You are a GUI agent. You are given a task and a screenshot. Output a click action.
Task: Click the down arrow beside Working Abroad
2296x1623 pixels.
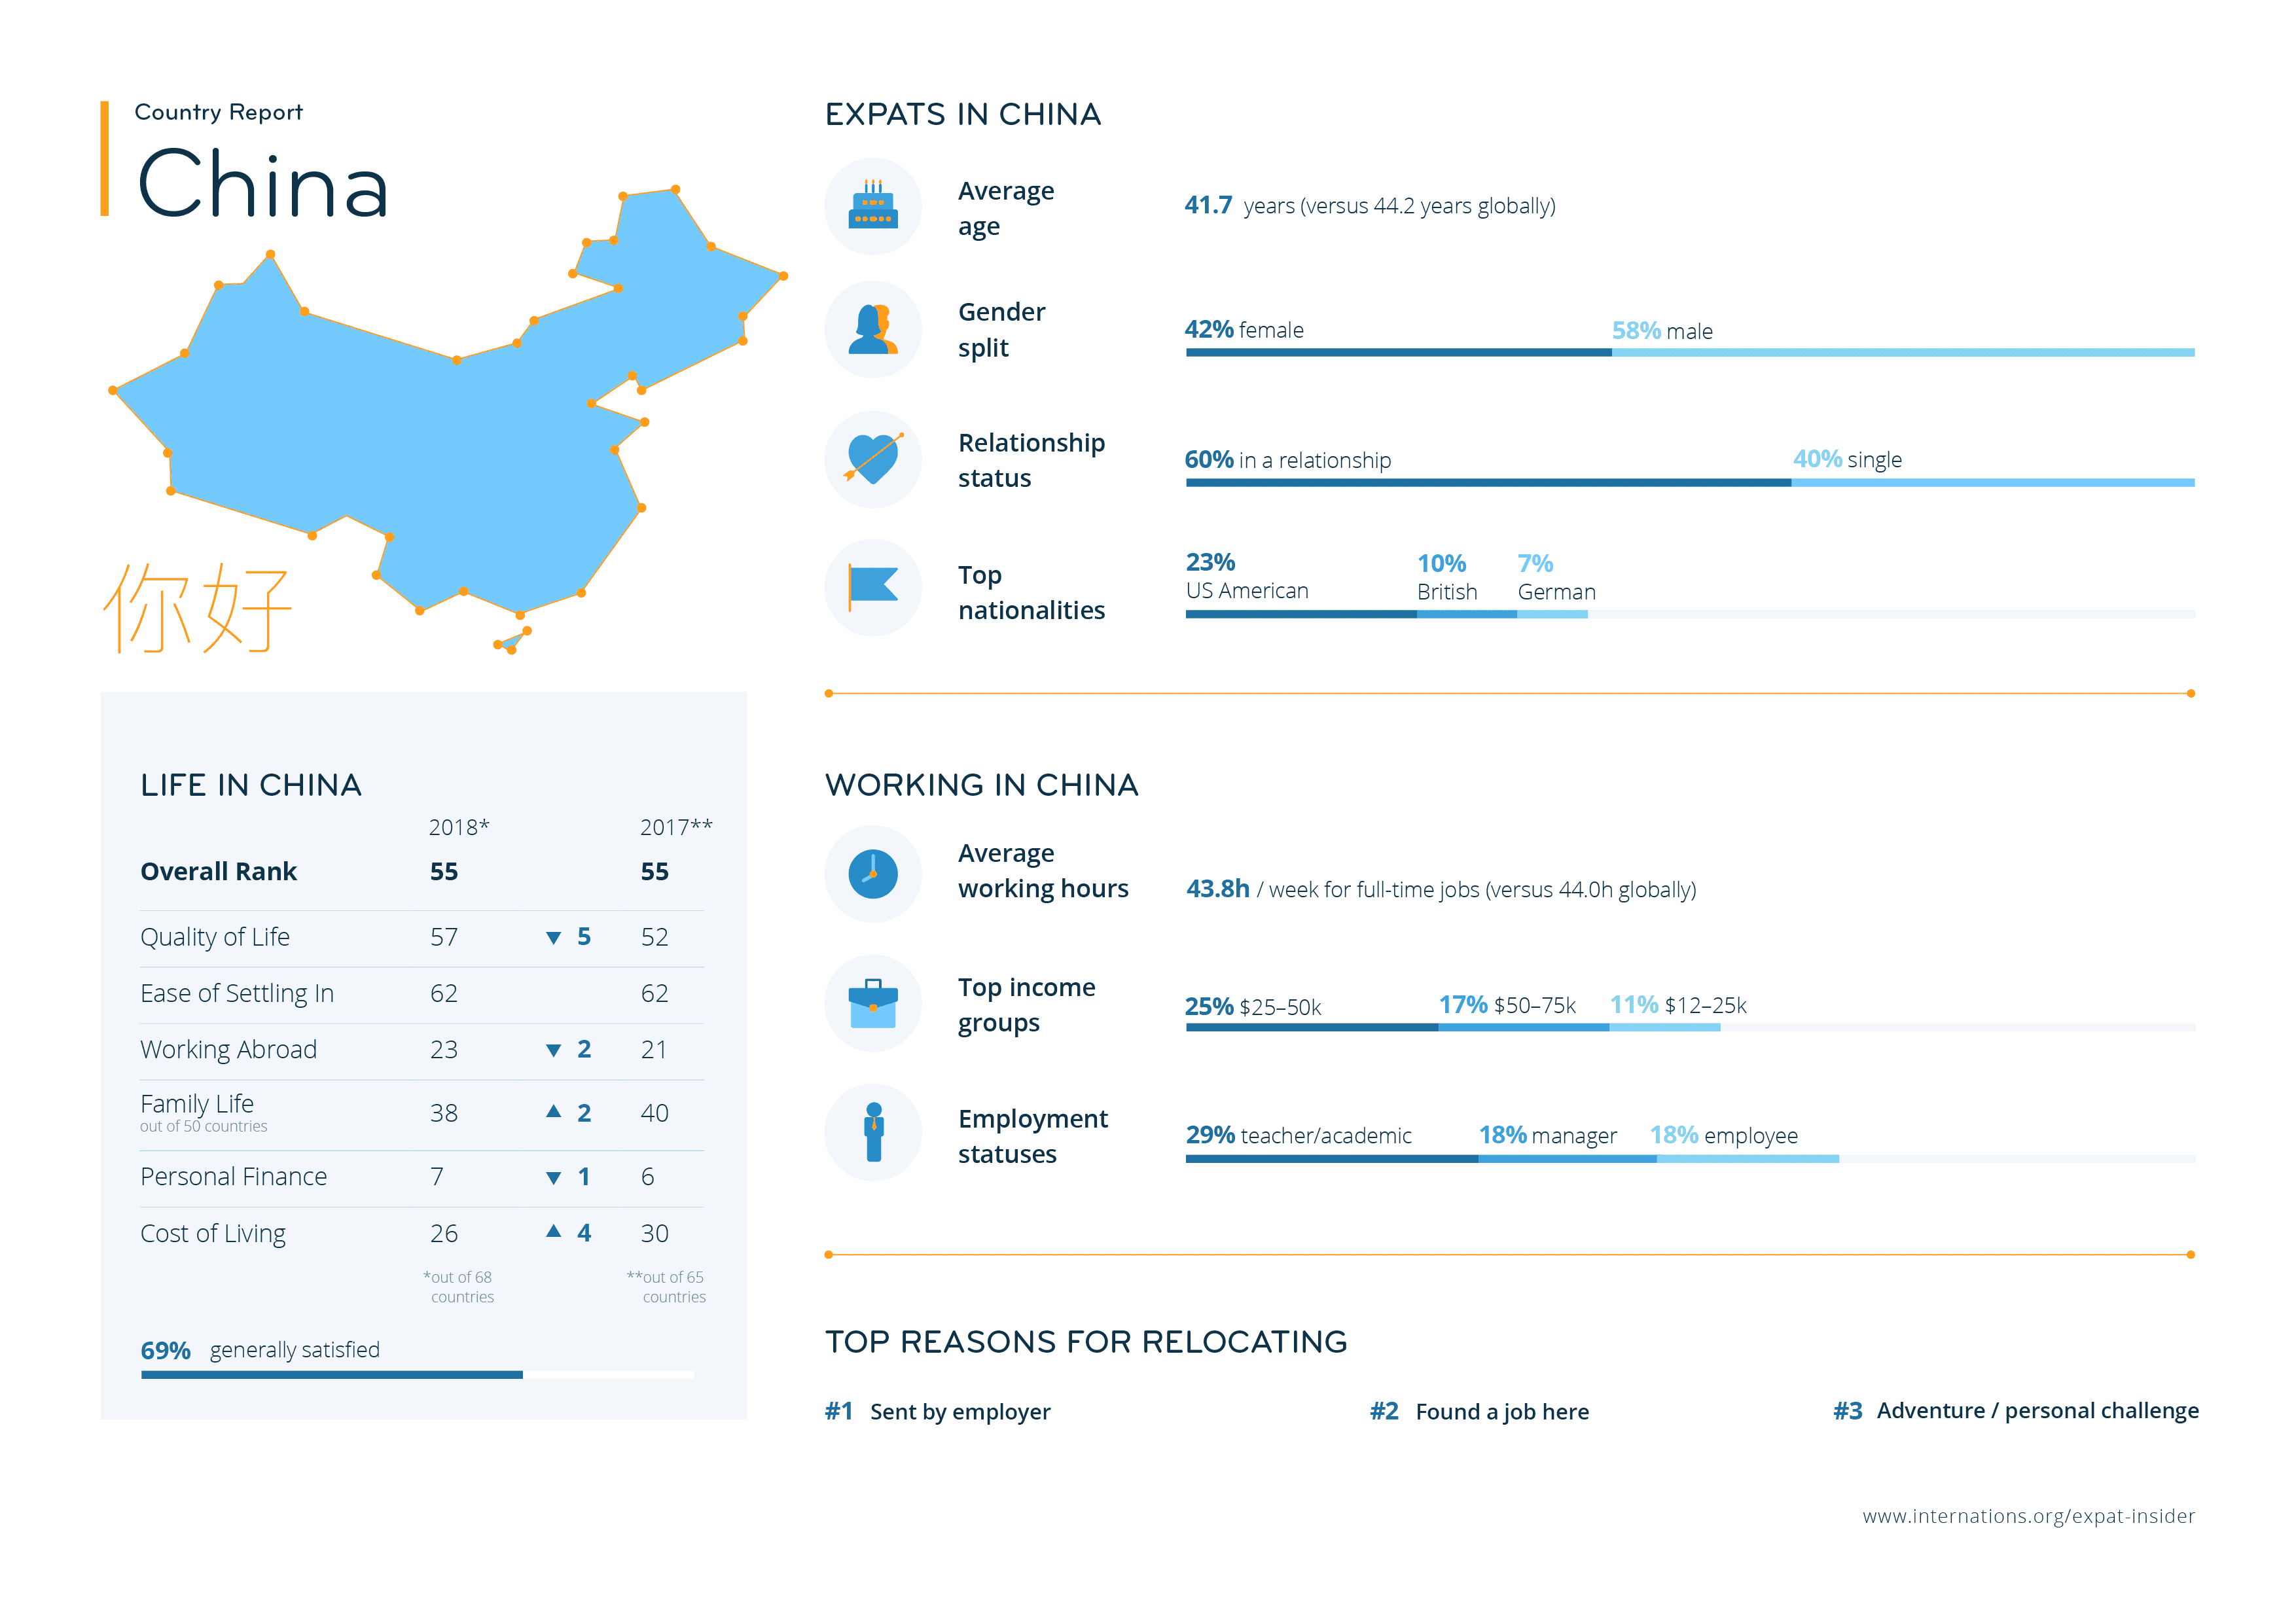coord(553,1050)
